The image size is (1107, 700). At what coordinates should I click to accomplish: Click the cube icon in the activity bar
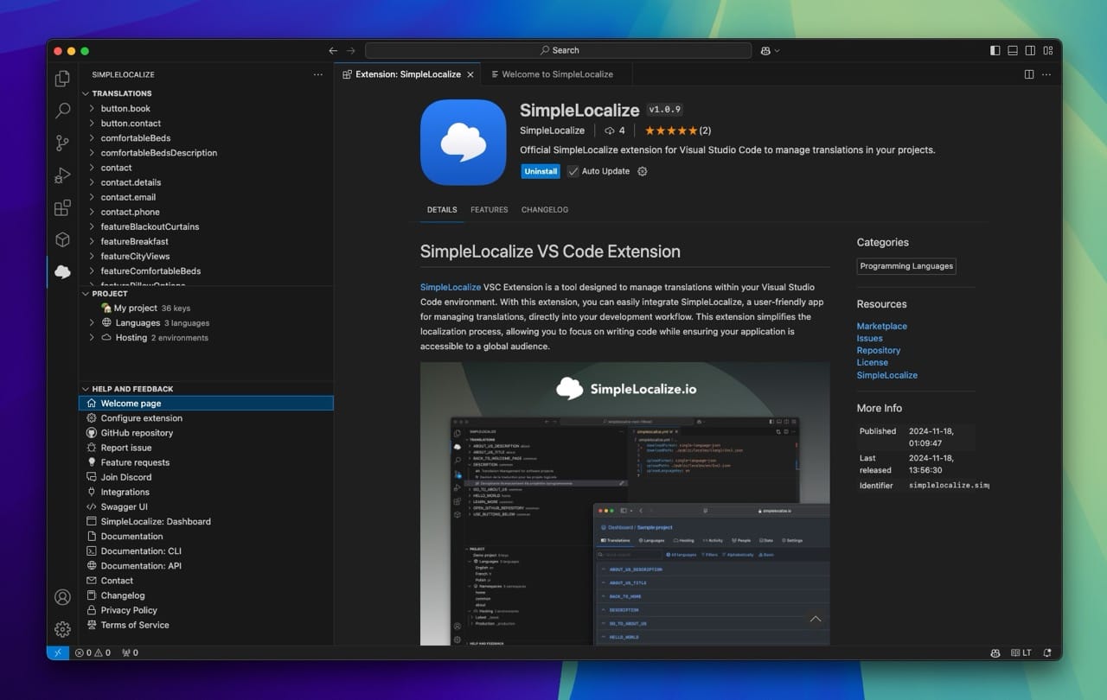(62, 239)
